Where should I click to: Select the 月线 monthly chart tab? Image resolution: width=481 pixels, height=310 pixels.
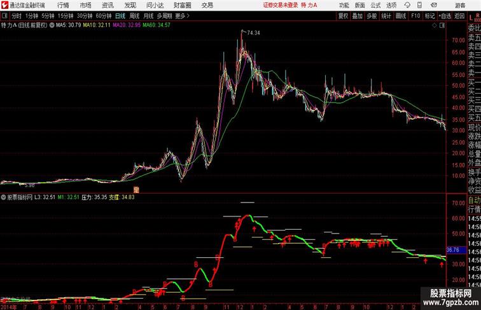coord(148,16)
